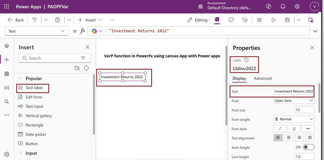Select the Insert plus sidebar icon
The height and width of the screenshot is (160, 324).
click(x=6, y=60)
